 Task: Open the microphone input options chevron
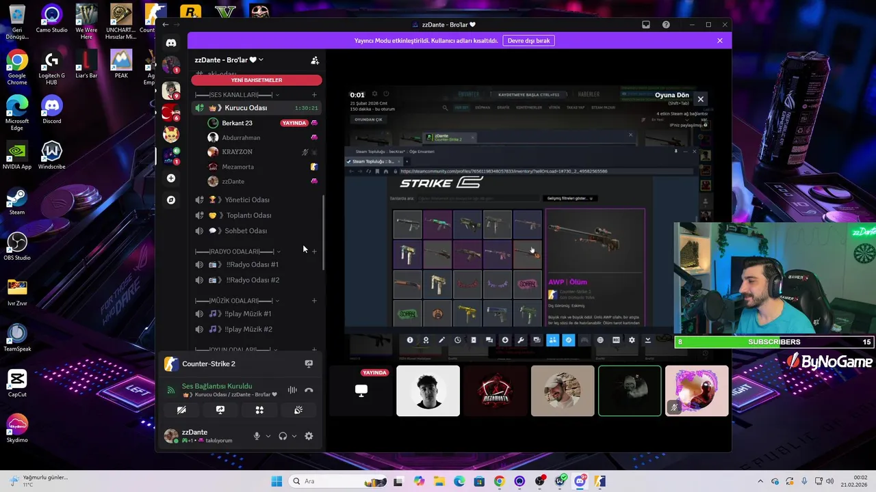[x=268, y=436]
